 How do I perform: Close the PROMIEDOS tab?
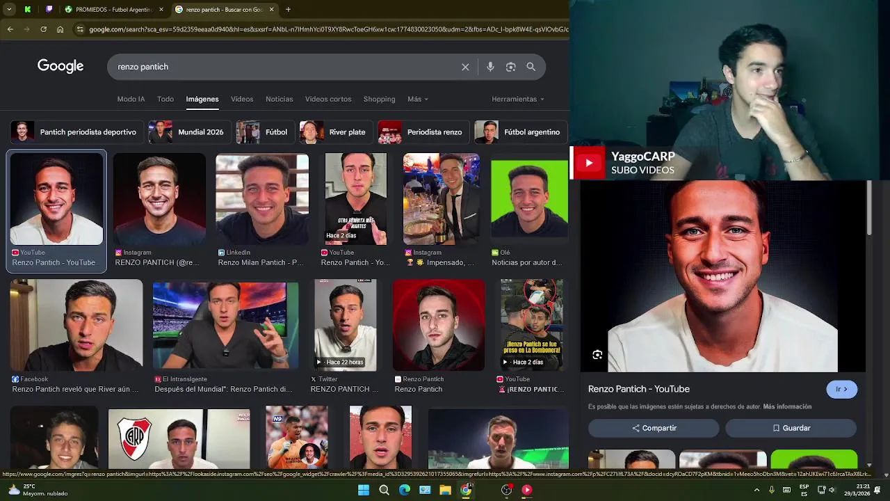pos(161,10)
